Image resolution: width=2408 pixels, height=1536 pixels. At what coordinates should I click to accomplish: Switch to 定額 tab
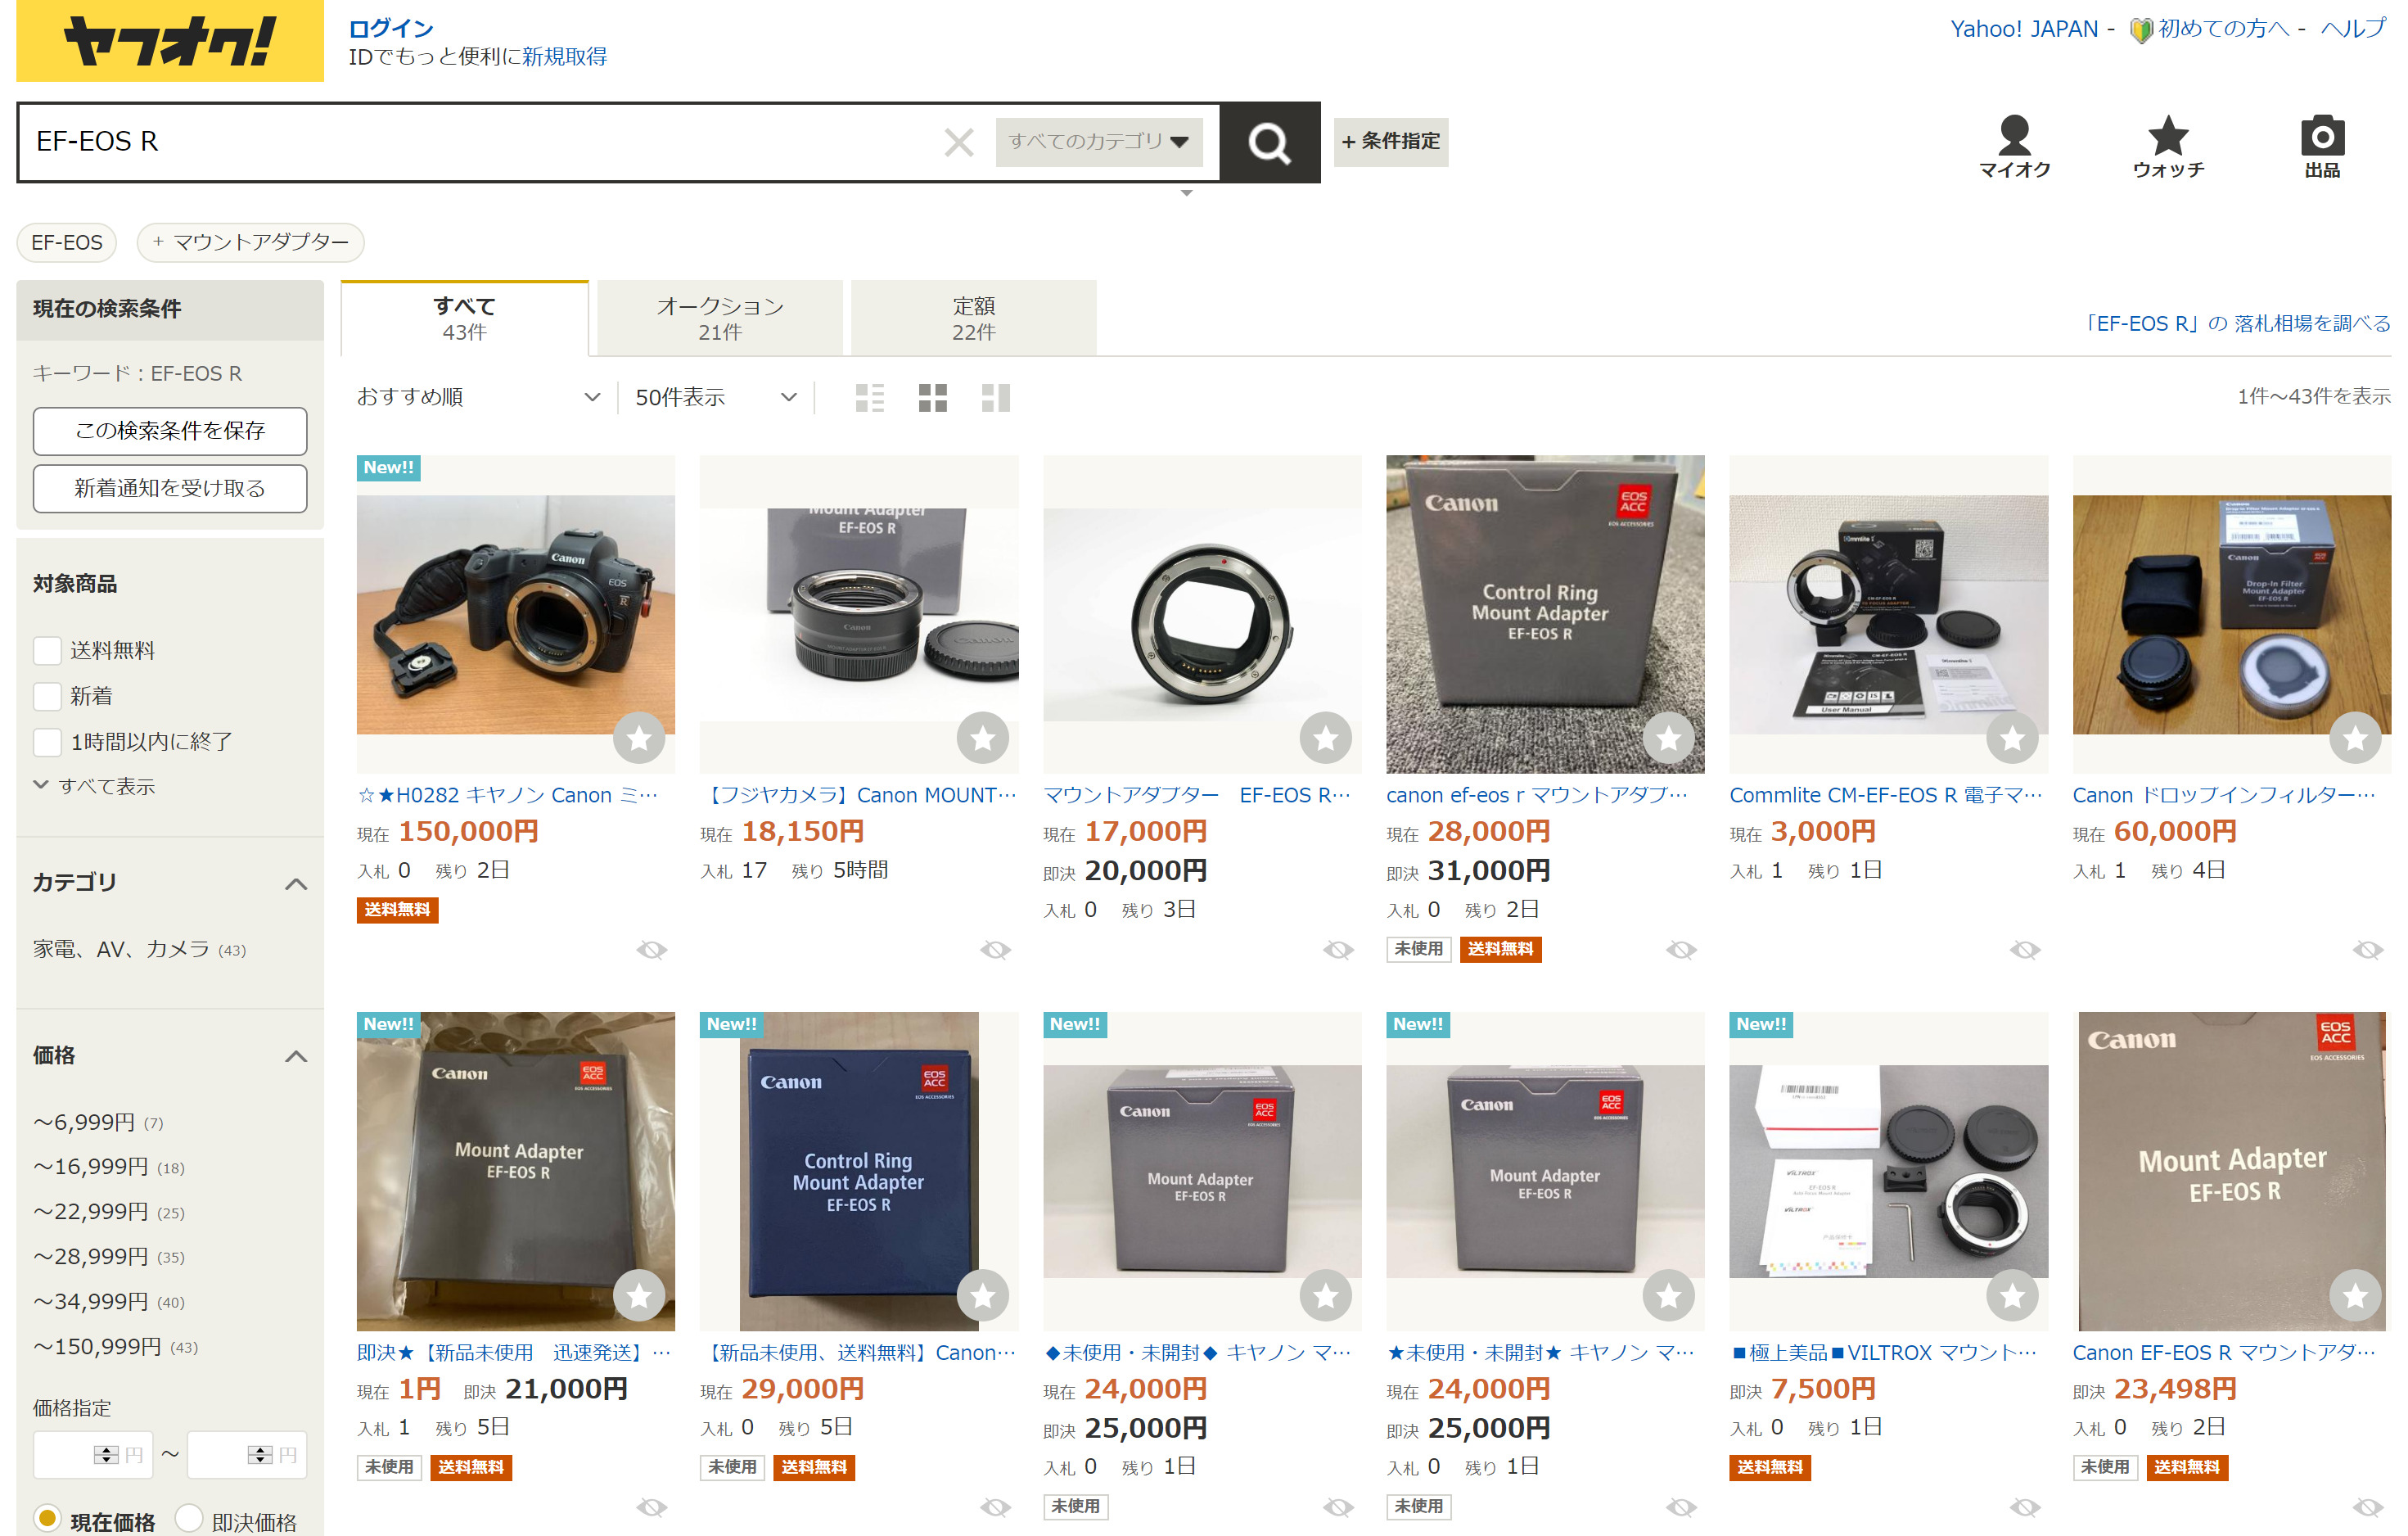coord(972,317)
